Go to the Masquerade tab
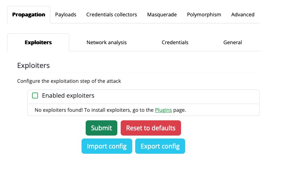The height and width of the screenshot is (179, 298). click(x=162, y=14)
